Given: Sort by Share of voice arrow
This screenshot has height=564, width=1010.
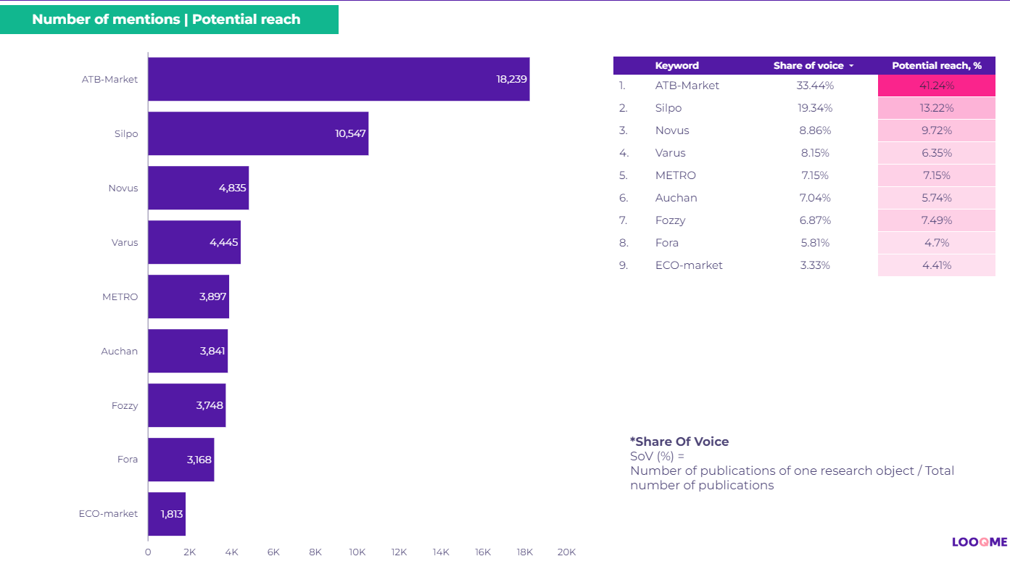Looking at the screenshot, I should 851,66.
